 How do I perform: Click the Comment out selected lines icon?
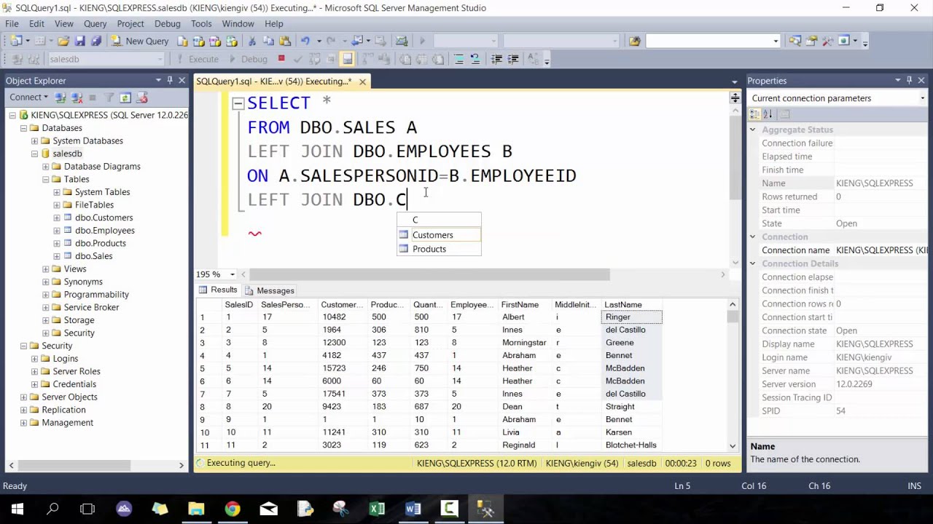tap(458, 59)
